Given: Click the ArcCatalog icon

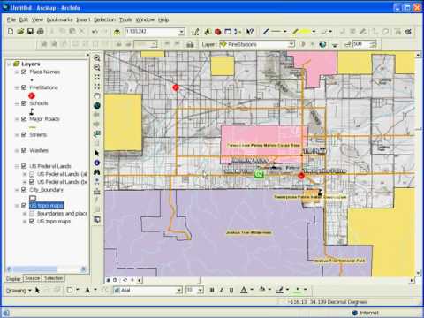Looking at the screenshot, I should (208, 32).
